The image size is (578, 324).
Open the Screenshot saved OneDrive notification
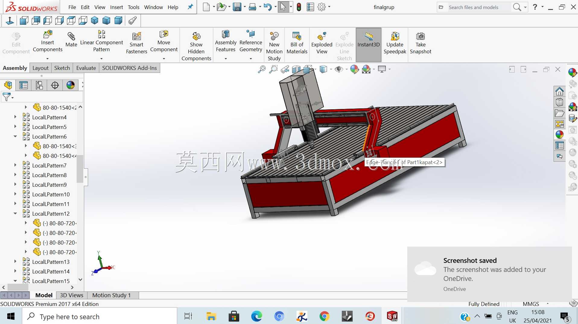coord(489,274)
